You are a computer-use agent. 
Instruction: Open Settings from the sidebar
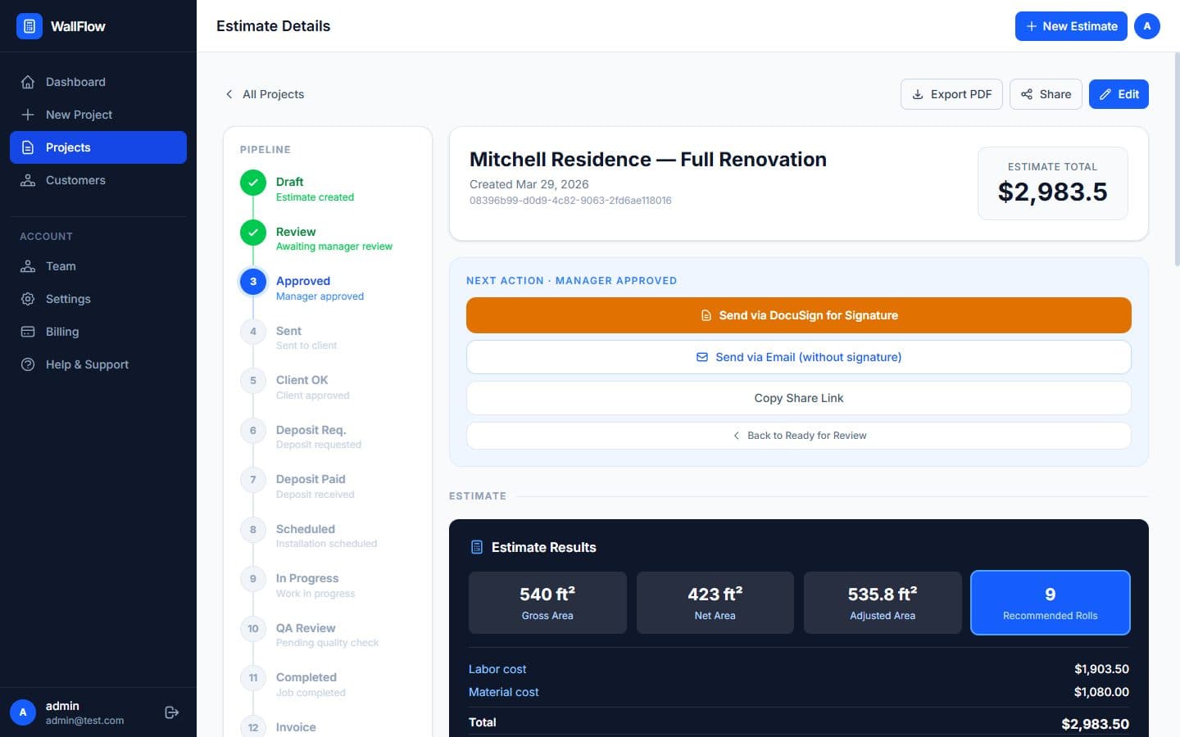98,299
